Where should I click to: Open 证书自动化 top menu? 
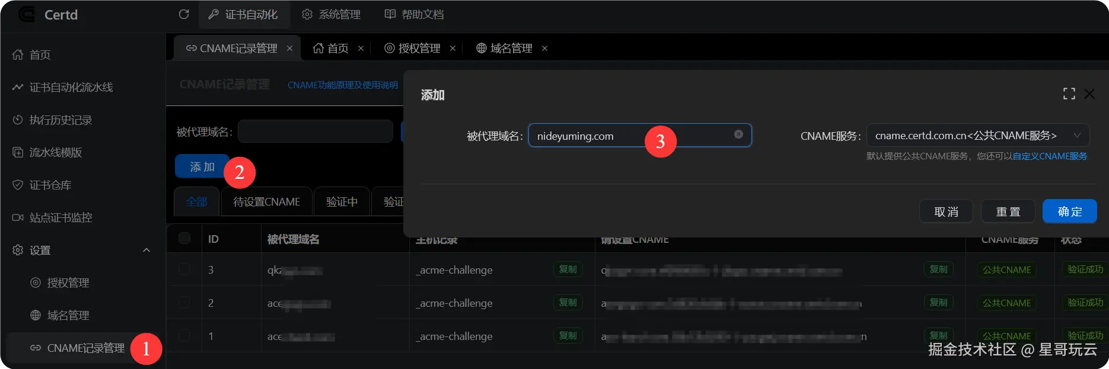[x=243, y=14]
